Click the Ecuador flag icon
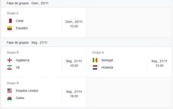 tap(9, 28)
